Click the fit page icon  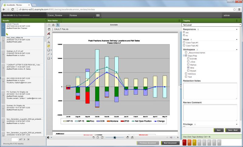(x=98, y=138)
